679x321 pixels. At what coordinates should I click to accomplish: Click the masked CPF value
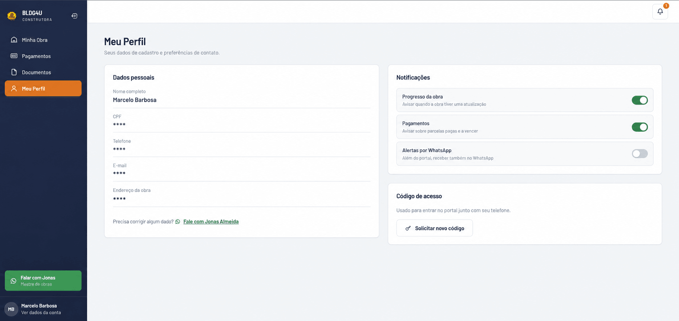pyautogui.click(x=119, y=125)
